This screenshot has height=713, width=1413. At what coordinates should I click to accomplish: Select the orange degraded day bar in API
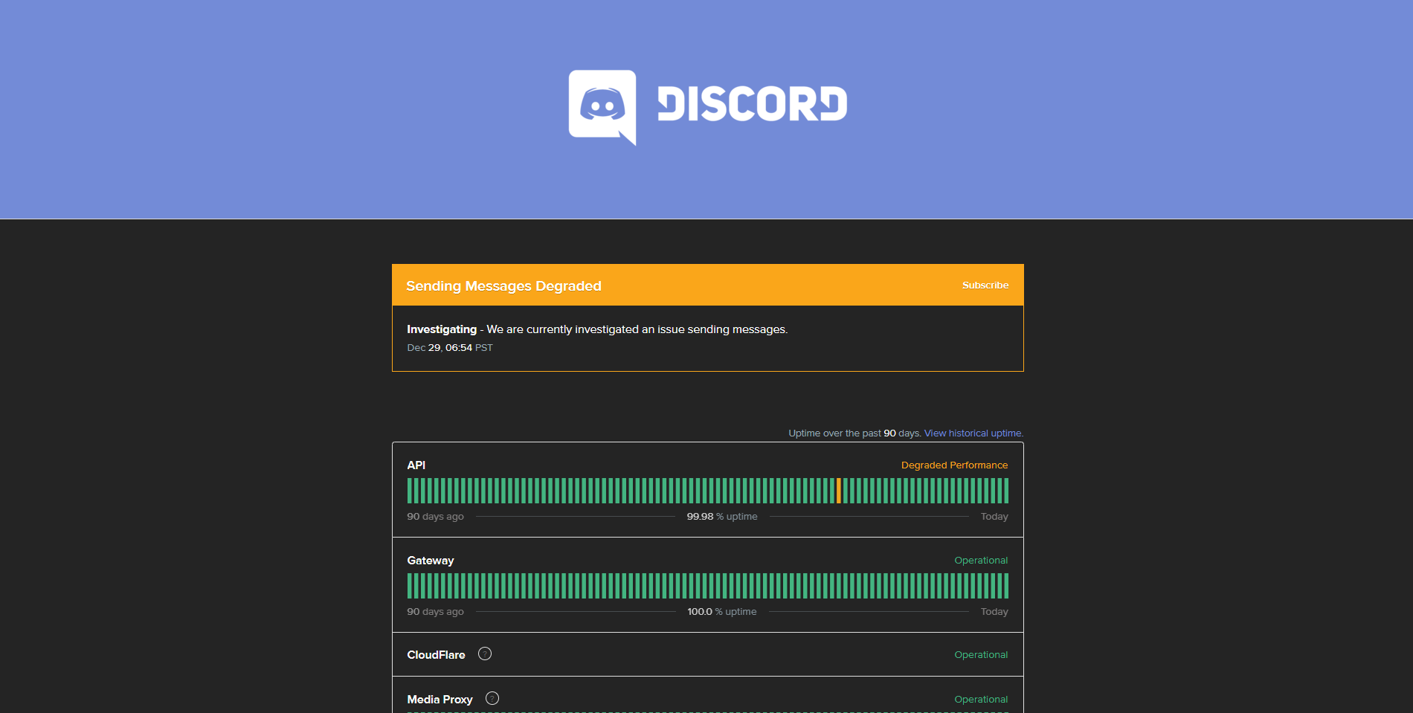coord(839,491)
